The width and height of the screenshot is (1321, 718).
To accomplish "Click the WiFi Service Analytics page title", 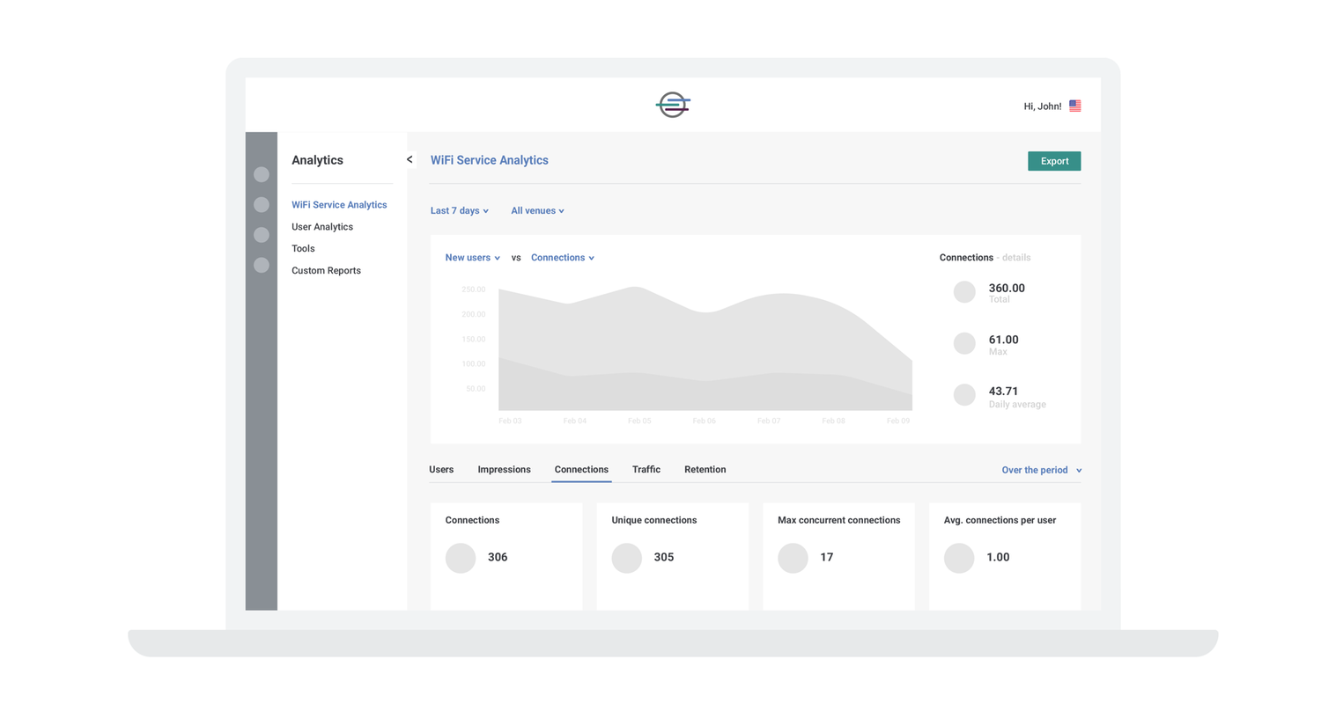I will 489,160.
